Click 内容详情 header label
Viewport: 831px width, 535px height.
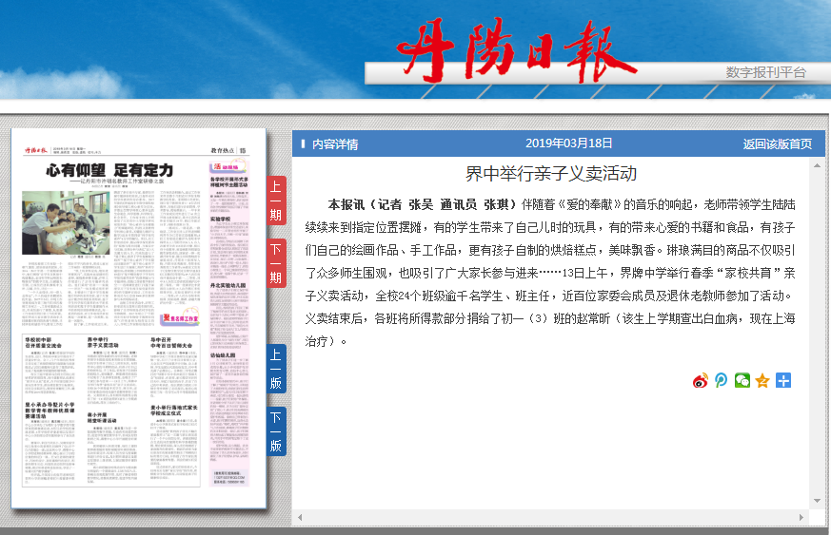pos(335,144)
